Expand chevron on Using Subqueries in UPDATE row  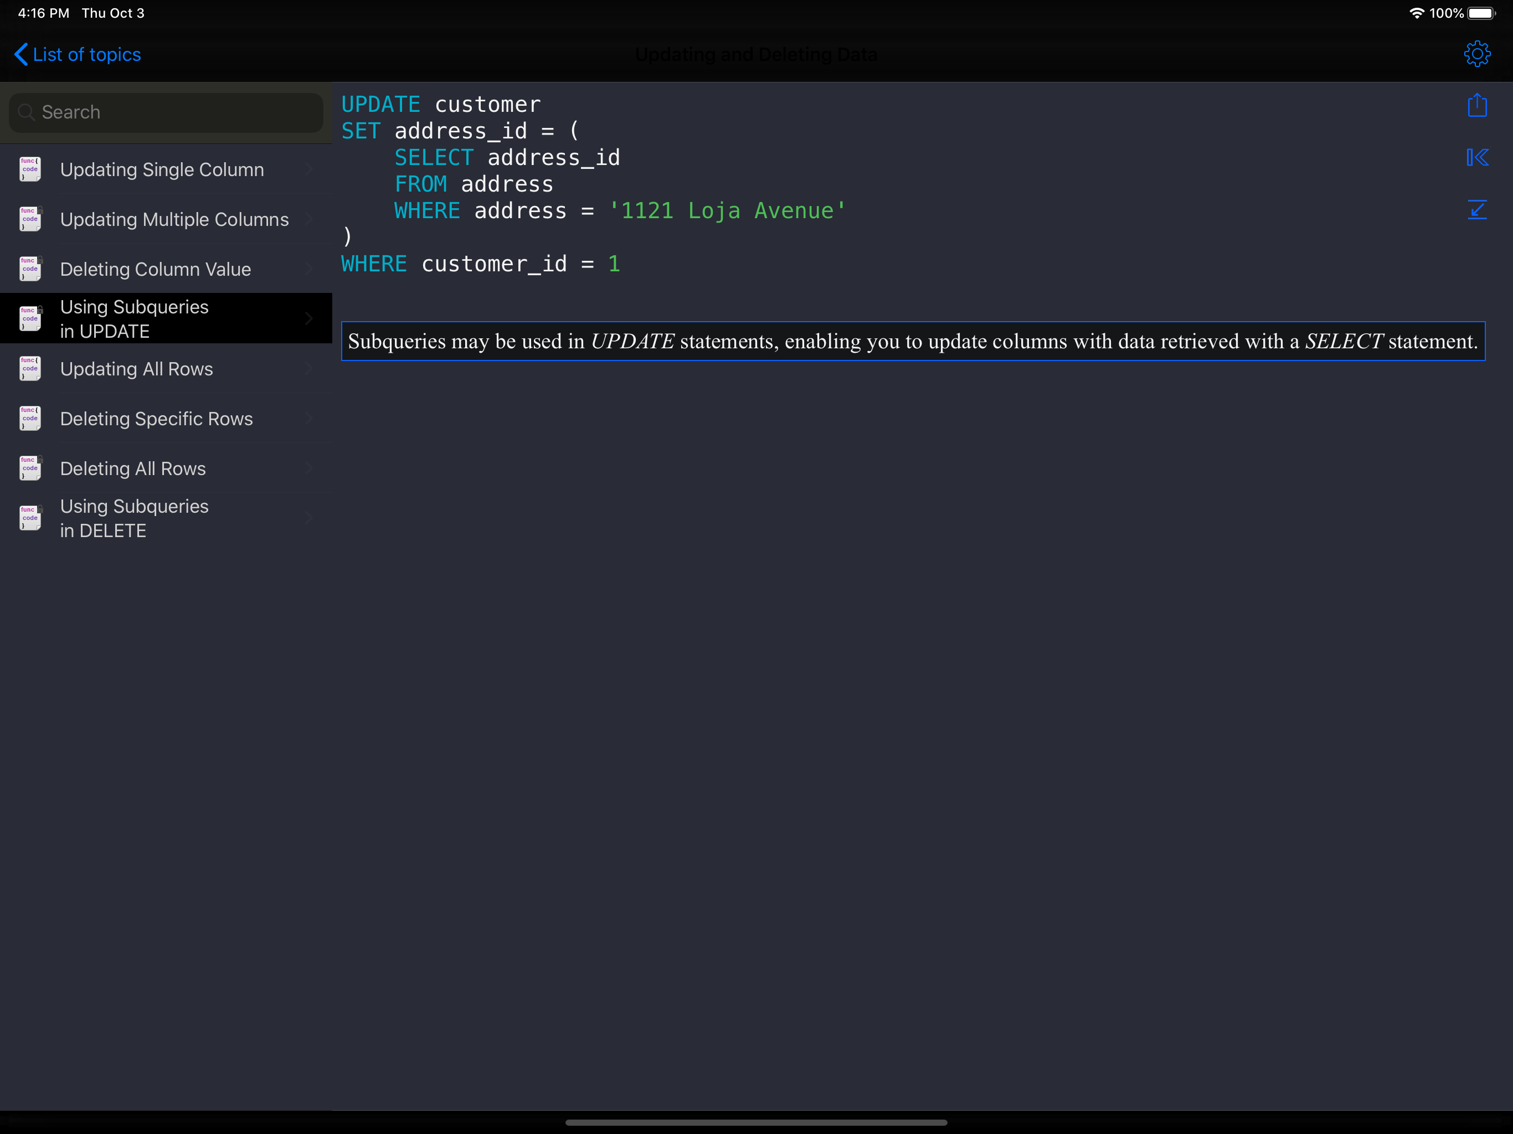[309, 319]
